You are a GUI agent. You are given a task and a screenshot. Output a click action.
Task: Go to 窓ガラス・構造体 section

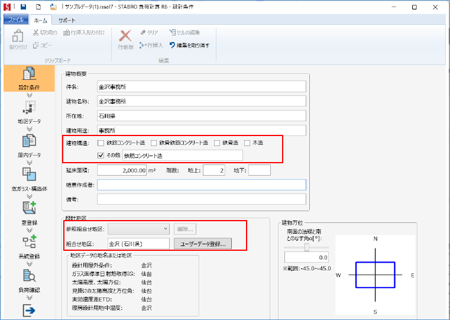(30, 177)
